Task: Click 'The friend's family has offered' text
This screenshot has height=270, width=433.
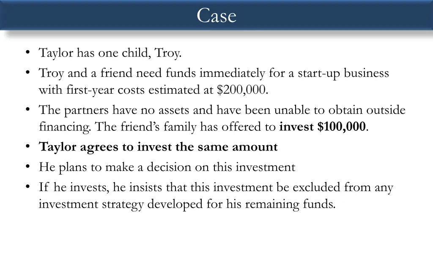Action: click(x=185, y=127)
